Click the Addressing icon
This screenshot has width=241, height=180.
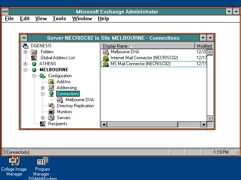(x=51, y=88)
